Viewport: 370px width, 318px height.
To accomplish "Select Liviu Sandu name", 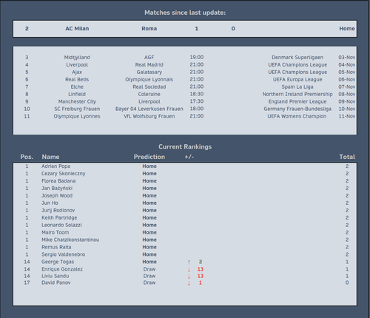I will pyautogui.click(x=55, y=276).
